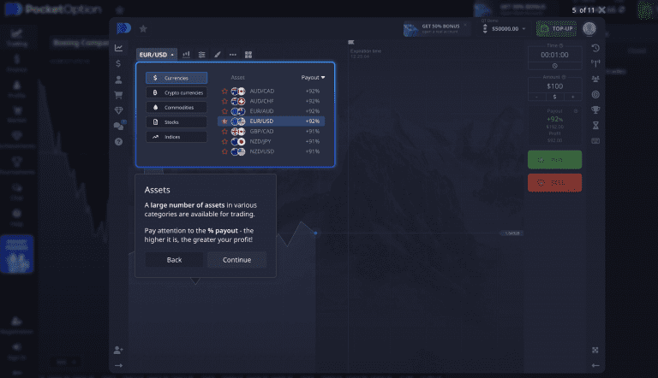Viewport: 658px width, 378px height.
Task: Open the help question mark icon
Action: tap(119, 142)
